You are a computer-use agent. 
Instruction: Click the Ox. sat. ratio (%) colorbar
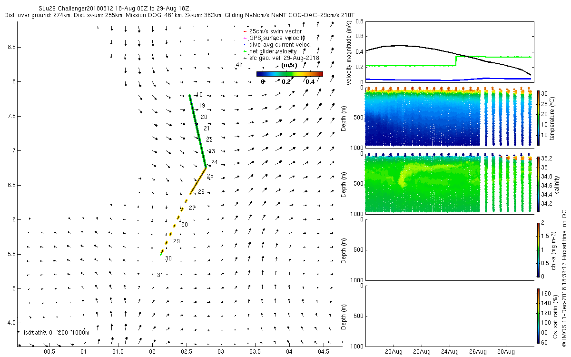tap(539, 316)
